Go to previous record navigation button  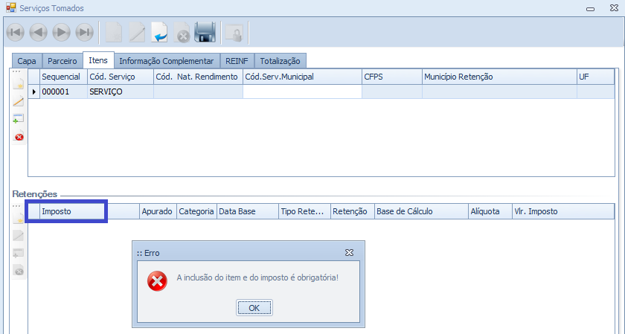point(38,32)
